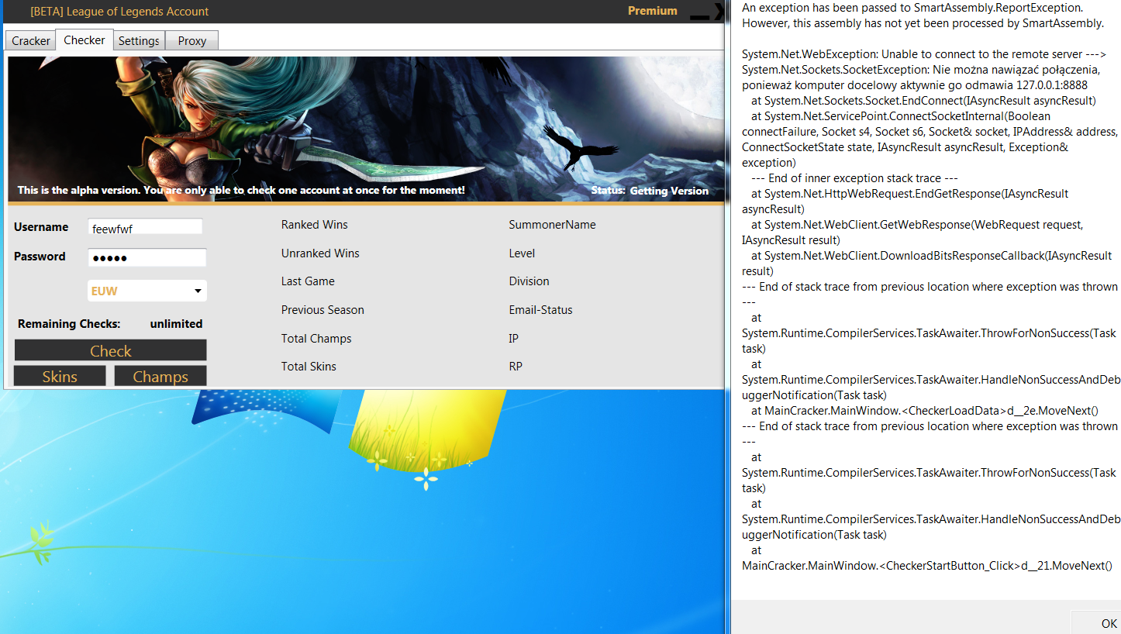
Task: Click the "Total Skins" label
Action: (309, 367)
